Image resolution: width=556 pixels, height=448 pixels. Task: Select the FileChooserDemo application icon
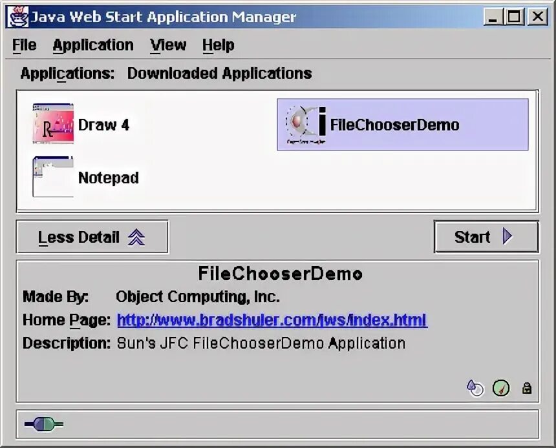point(306,125)
